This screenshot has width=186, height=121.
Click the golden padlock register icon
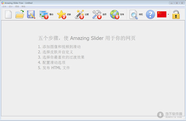176,15
